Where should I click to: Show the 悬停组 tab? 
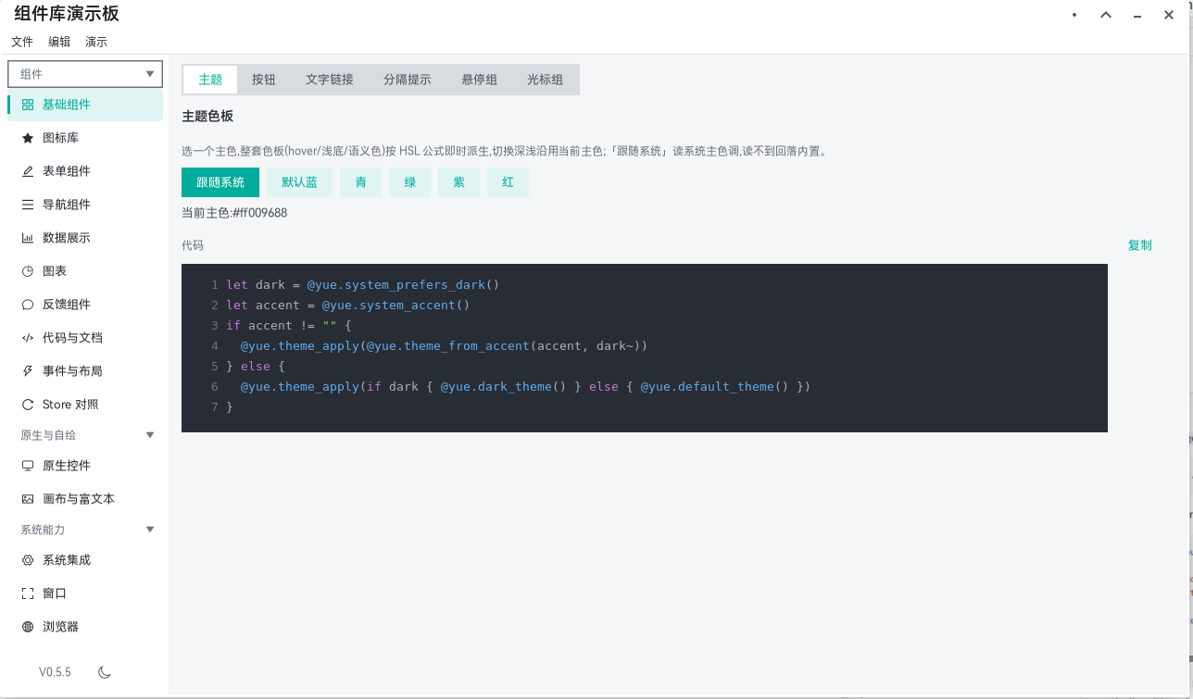(x=480, y=80)
